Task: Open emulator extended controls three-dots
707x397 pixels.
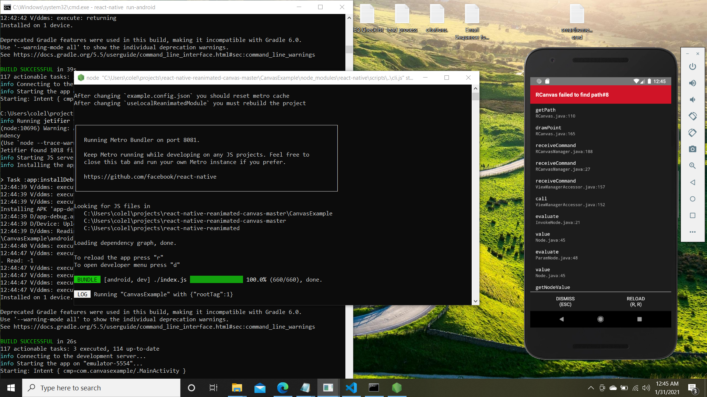Action: (x=692, y=232)
